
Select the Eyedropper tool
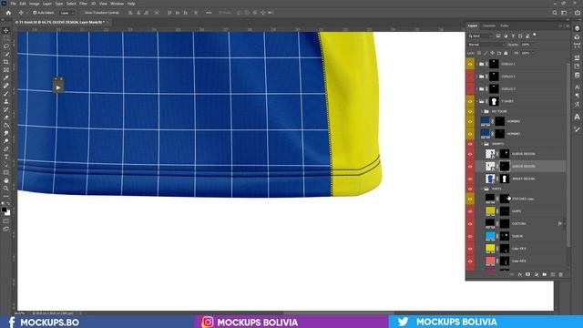coord(6,77)
